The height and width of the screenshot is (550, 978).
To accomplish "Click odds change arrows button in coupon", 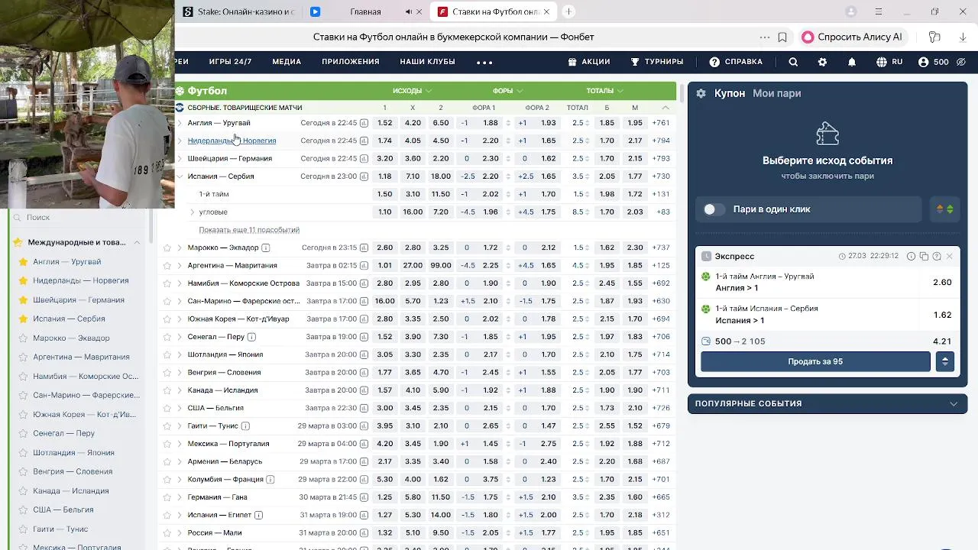I will coord(945,209).
